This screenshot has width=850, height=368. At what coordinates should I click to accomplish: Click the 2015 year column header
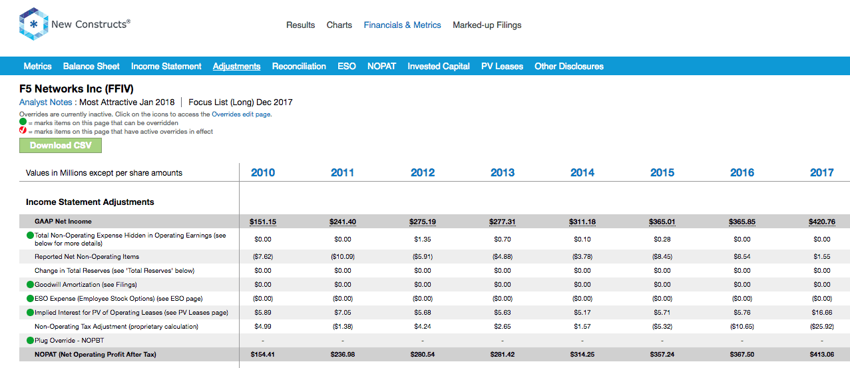[x=662, y=172]
